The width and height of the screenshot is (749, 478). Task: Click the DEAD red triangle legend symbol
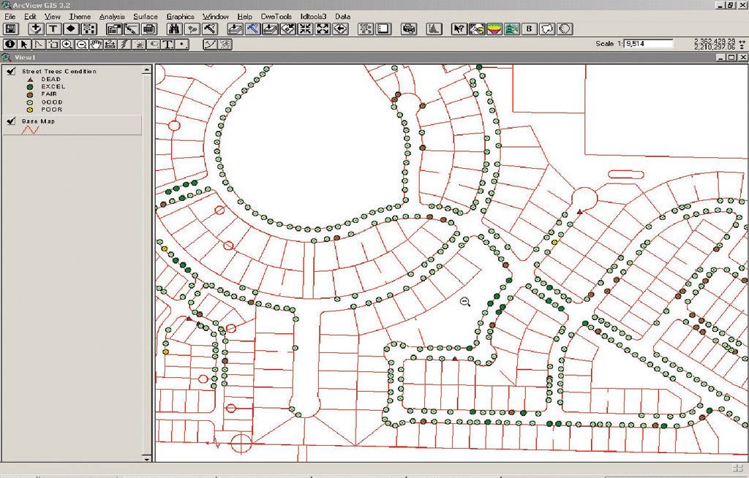click(30, 79)
